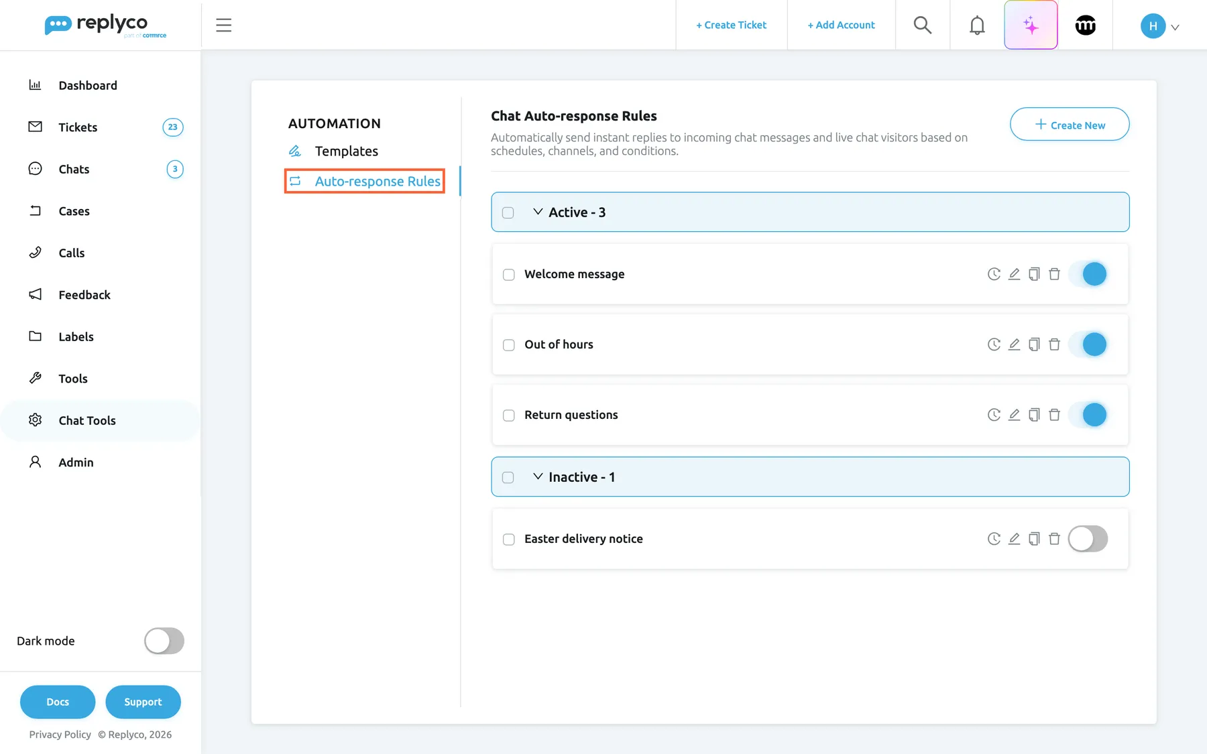Open the notifications bell

977,25
